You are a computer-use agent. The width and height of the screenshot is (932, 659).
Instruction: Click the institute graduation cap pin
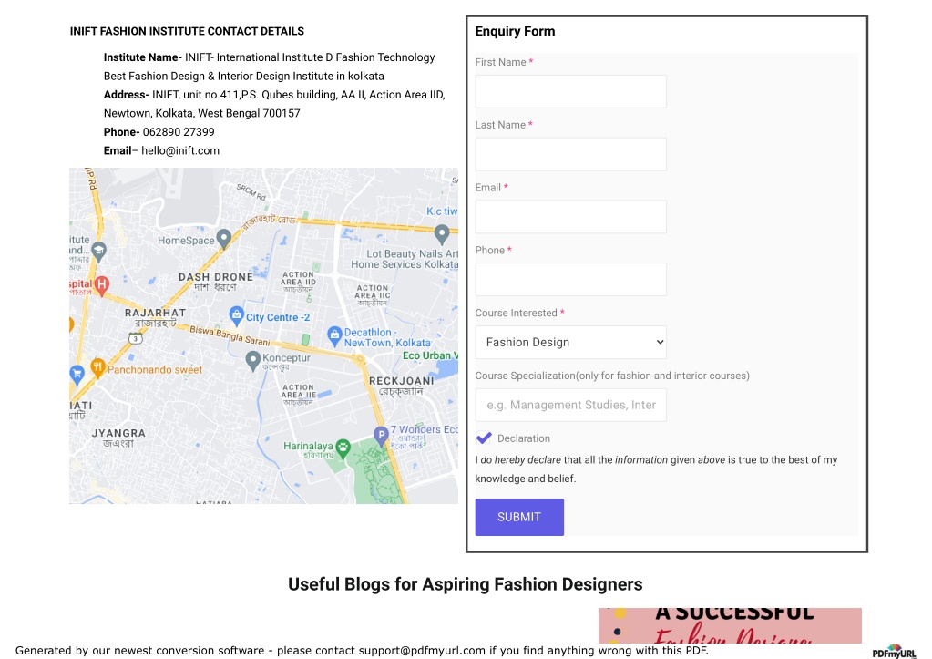pyautogui.click(x=98, y=251)
